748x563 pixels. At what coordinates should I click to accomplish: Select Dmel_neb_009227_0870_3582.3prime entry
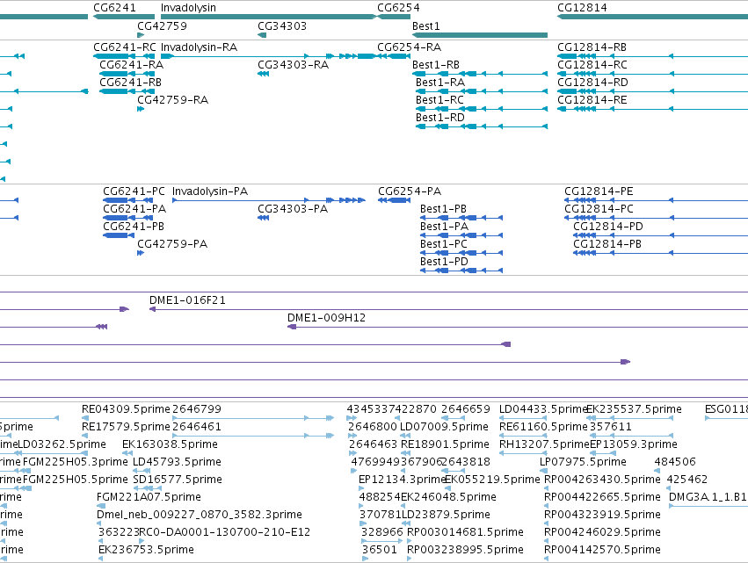coord(200,515)
